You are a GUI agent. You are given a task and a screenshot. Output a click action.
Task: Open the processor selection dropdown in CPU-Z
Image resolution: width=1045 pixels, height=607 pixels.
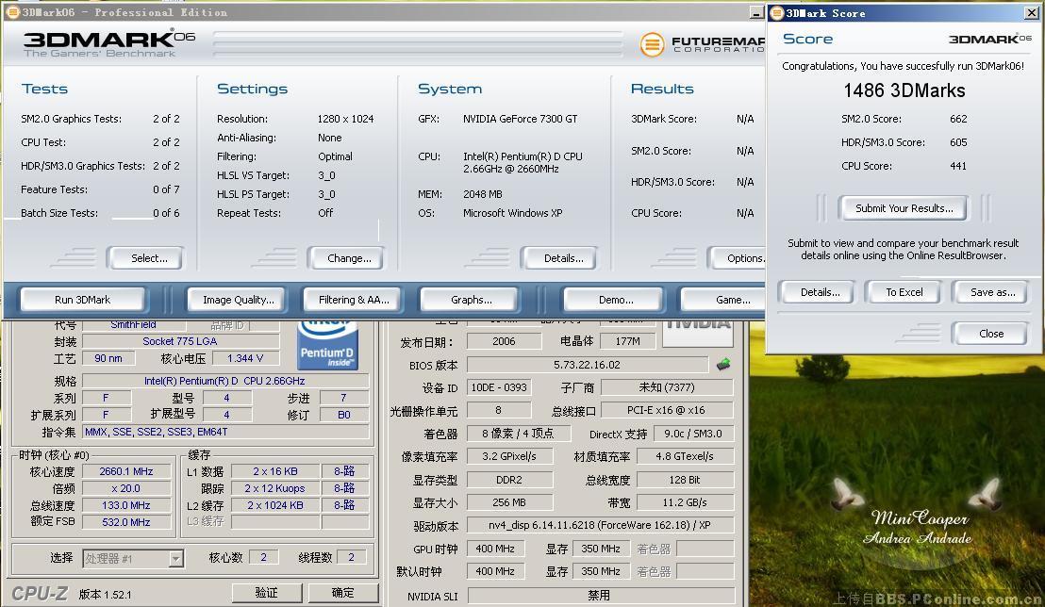point(175,559)
